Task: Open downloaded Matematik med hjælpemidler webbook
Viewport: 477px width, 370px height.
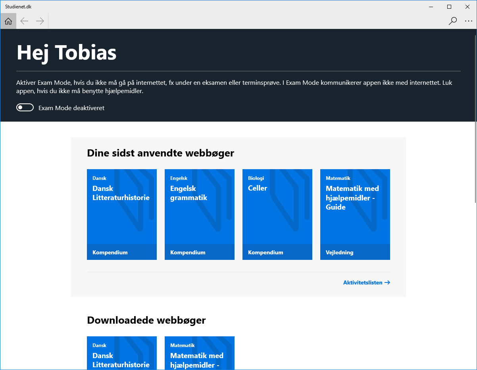Action: (x=200, y=353)
